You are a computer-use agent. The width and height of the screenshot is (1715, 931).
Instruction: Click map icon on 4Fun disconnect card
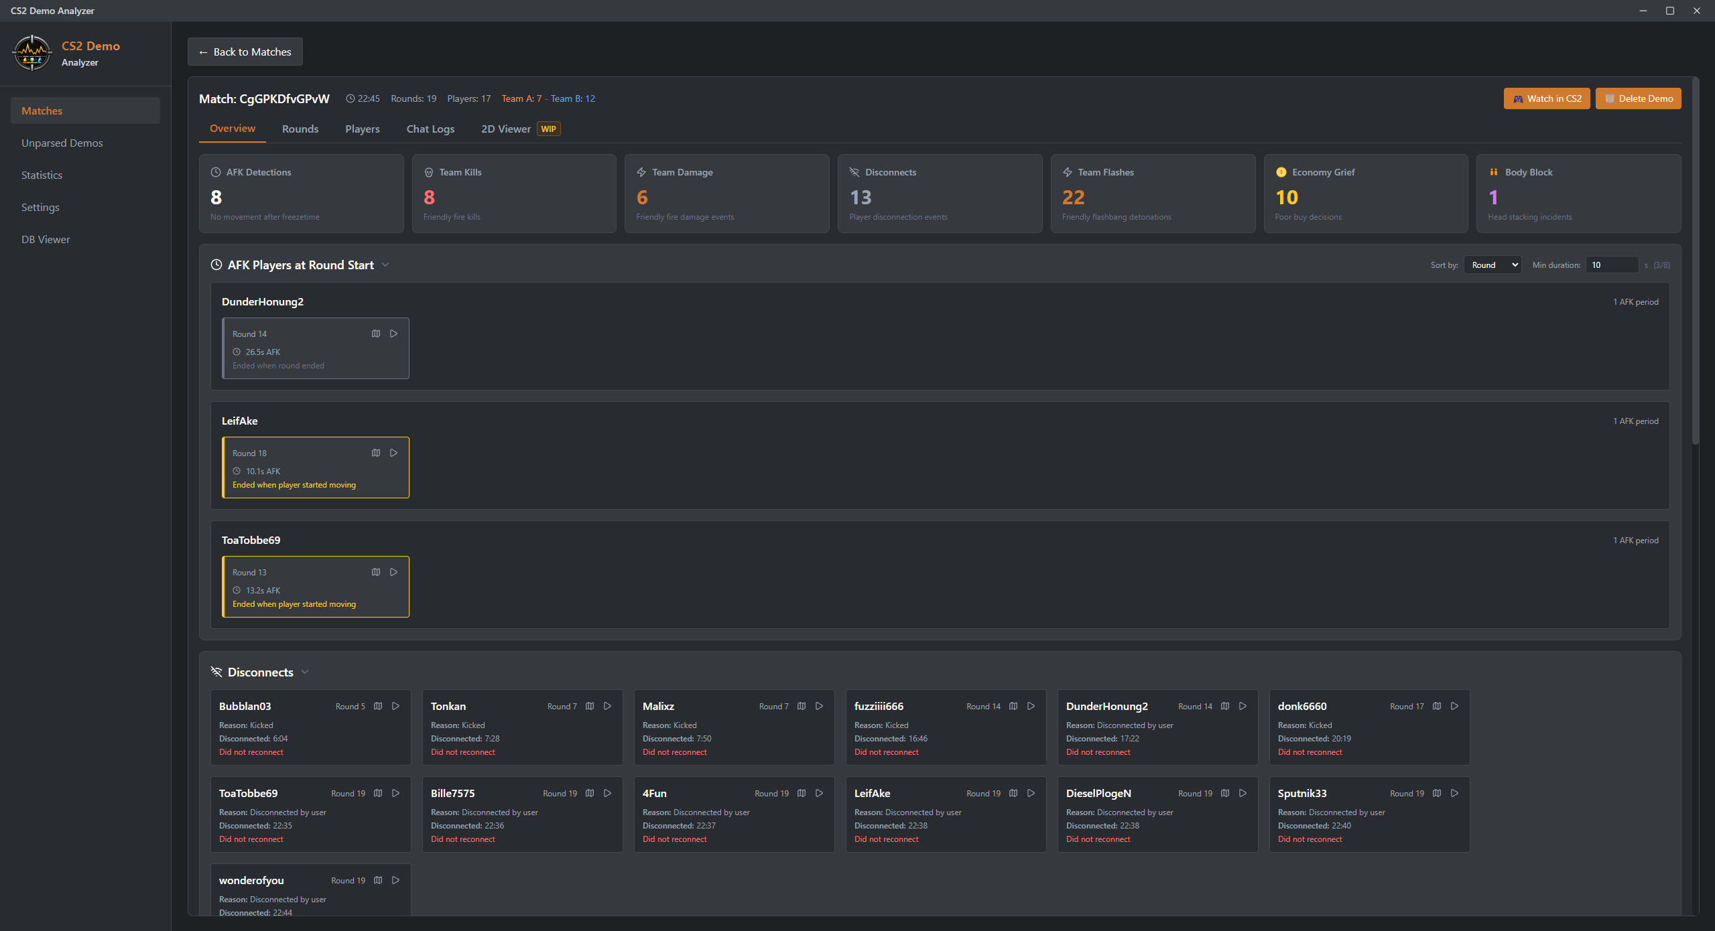[x=802, y=793]
